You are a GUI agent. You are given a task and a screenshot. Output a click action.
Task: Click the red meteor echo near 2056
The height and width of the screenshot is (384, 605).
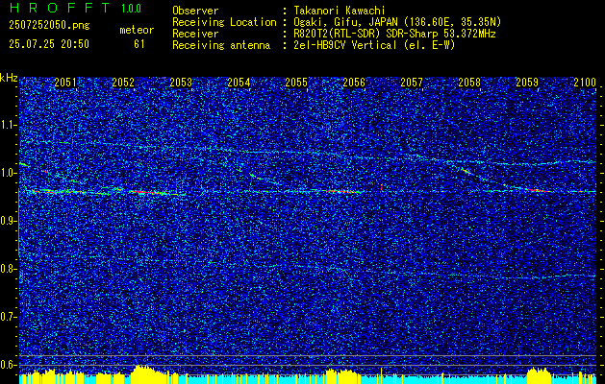coord(340,191)
